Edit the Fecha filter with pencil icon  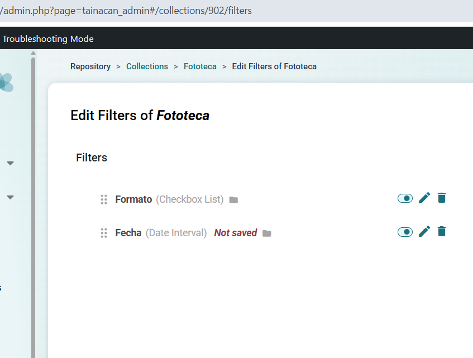tap(424, 232)
